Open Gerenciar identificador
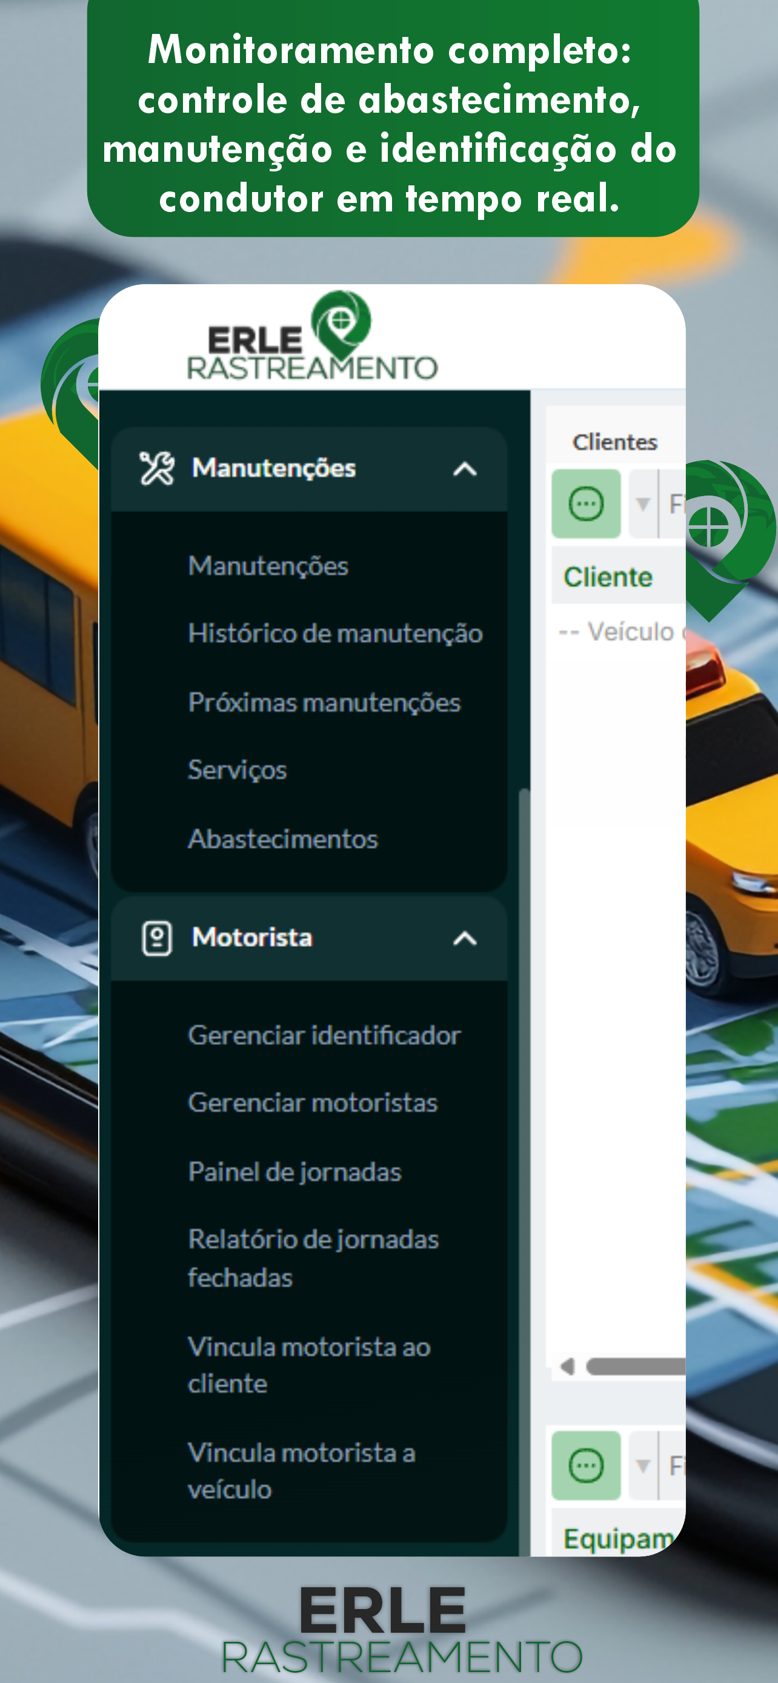 coord(324,1035)
